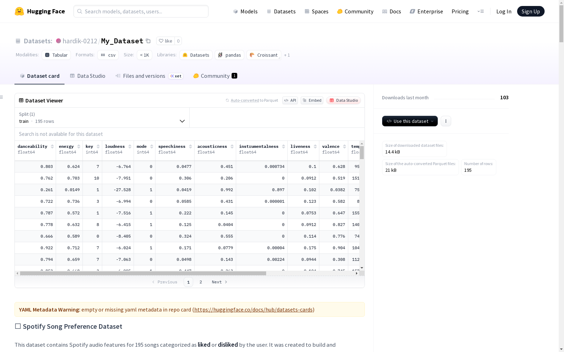Image resolution: width=564 pixels, height=352 pixels.
Task: Click the table's right scroll arrow
Action: (x=357, y=273)
